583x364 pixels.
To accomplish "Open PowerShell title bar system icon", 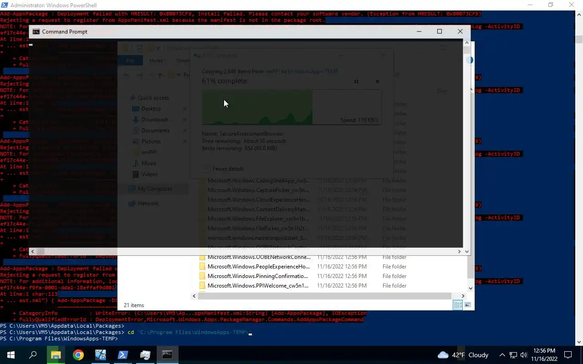I will pyautogui.click(x=5, y=5).
